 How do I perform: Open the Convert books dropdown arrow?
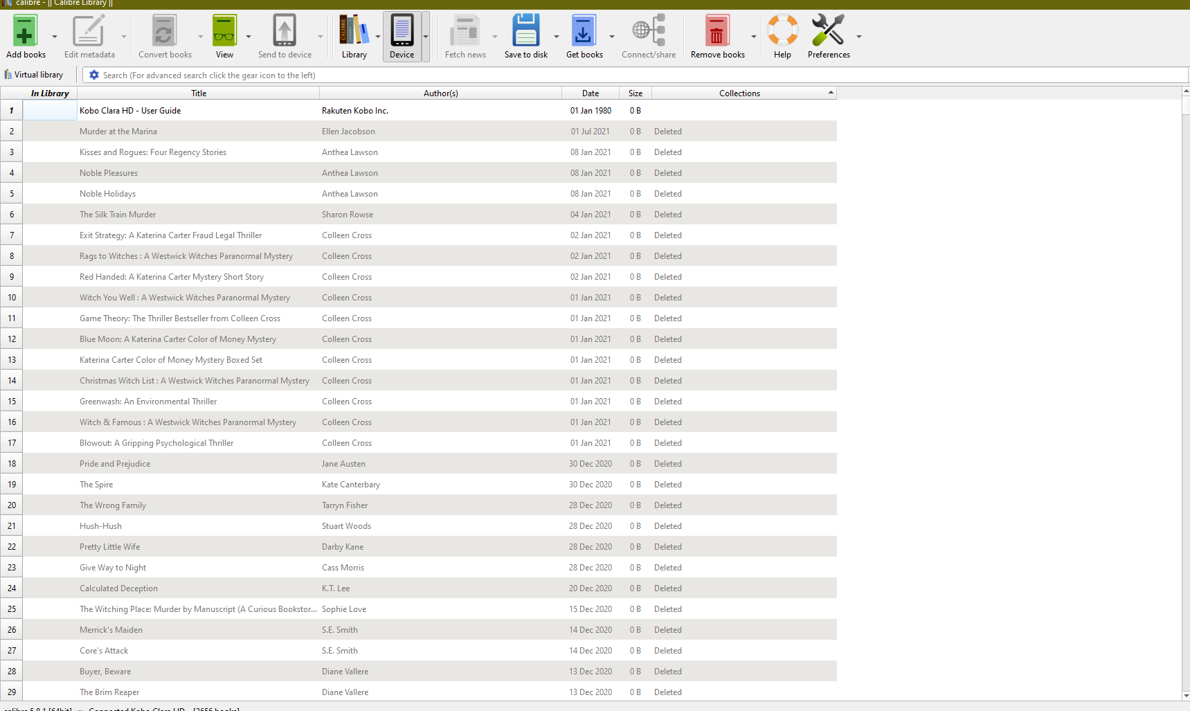coord(201,37)
